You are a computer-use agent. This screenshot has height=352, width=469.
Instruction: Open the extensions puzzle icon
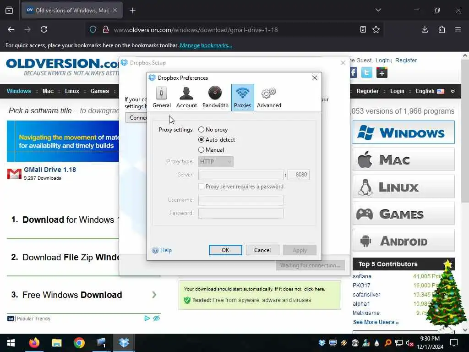[442, 29]
